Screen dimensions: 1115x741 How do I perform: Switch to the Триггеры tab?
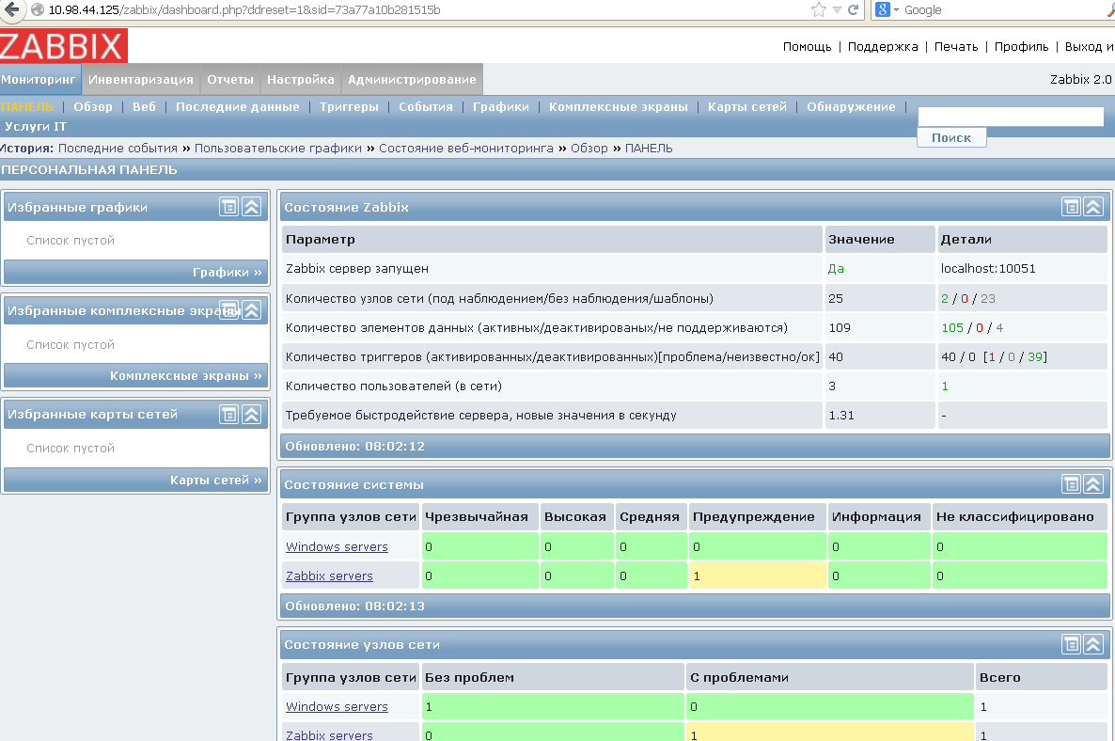pos(349,107)
